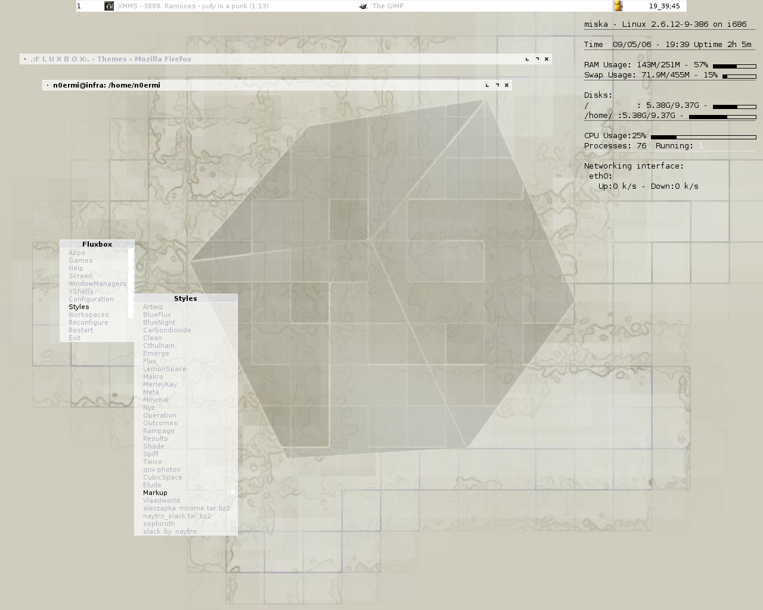This screenshot has height=610, width=763.
Task: Click the XMMS icon in the toolbar
Action: pos(109,6)
